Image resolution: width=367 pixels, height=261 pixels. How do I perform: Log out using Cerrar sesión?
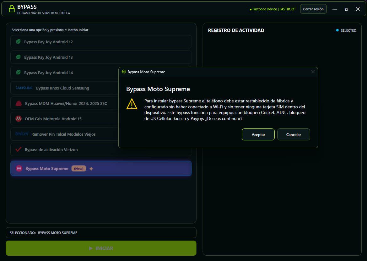tap(313, 9)
